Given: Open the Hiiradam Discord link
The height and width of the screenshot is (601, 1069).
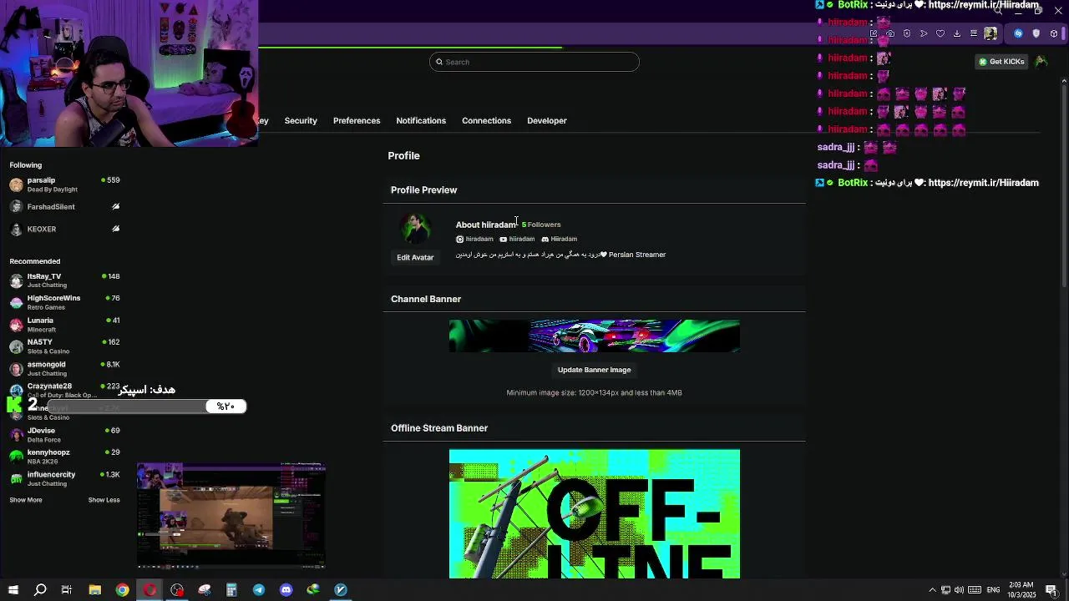Looking at the screenshot, I should coord(560,239).
